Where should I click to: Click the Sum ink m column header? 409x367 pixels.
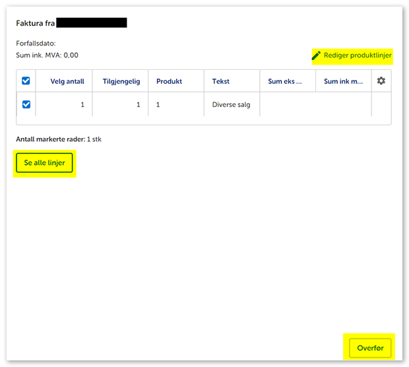[343, 81]
